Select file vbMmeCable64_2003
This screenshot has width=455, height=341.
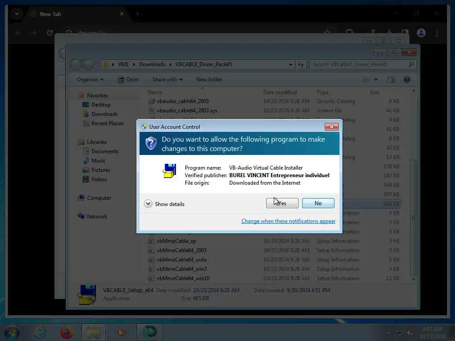pos(181,250)
